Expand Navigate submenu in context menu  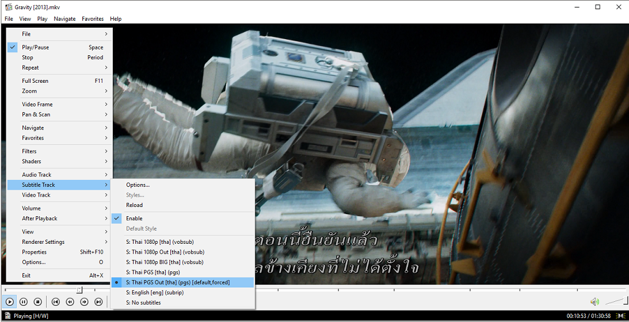point(59,128)
